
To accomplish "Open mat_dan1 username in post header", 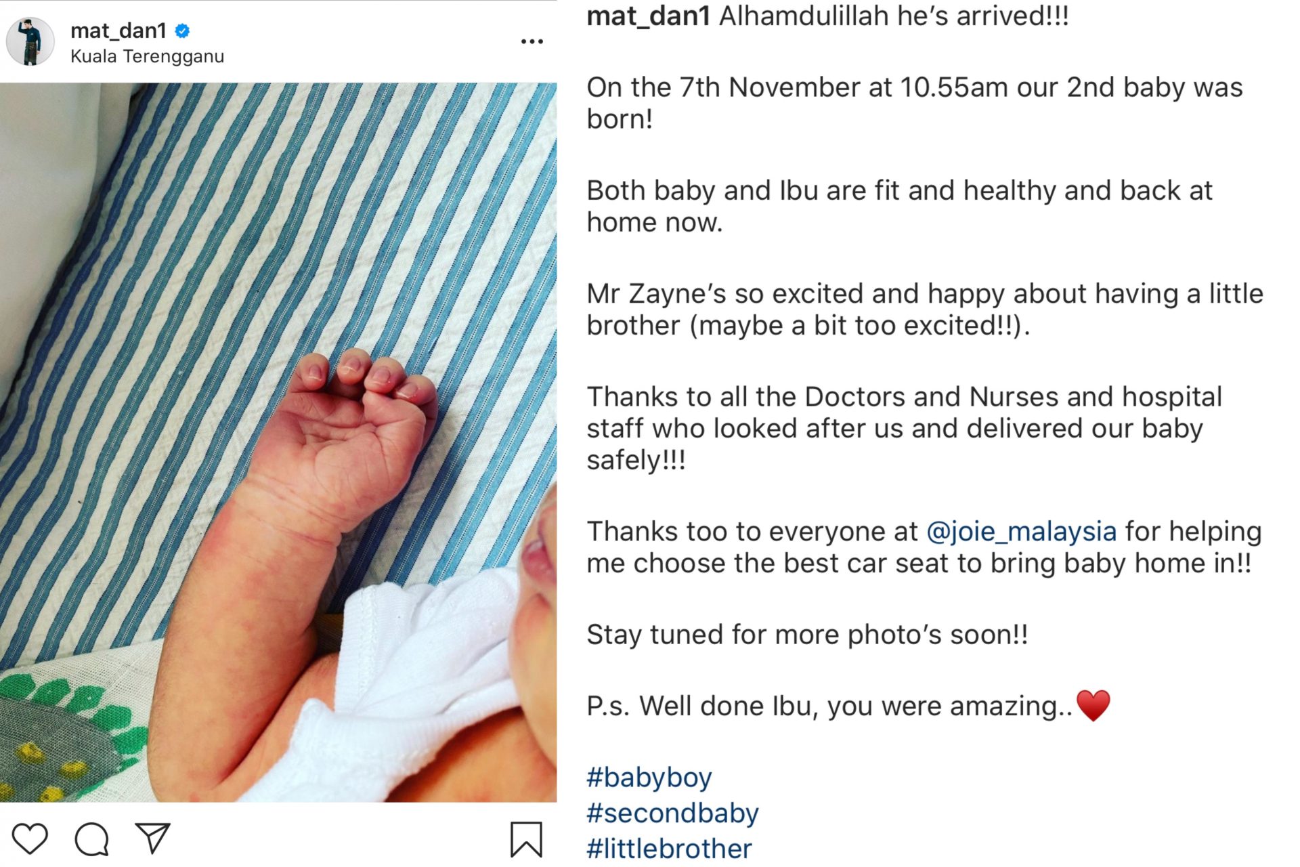I will [118, 30].
